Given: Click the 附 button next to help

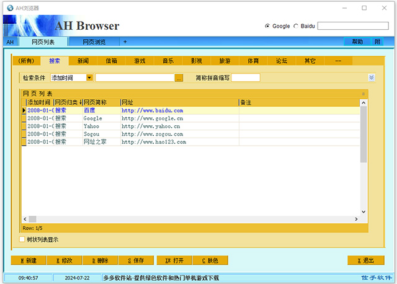Looking at the screenshot, I should [x=378, y=42].
